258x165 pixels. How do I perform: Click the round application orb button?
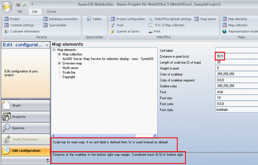click(7, 7)
